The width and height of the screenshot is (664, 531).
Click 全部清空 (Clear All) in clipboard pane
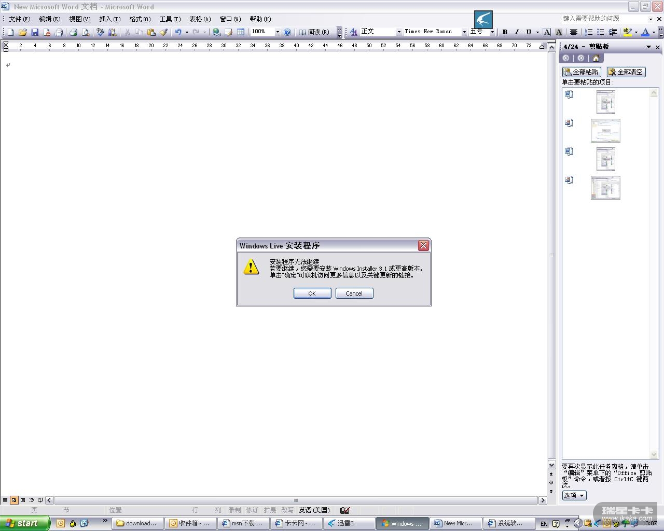tap(626, 72)
